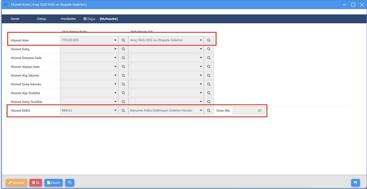Click the Oran (%) input field
The height and width of the screenshot is (189, 367).
249,110
